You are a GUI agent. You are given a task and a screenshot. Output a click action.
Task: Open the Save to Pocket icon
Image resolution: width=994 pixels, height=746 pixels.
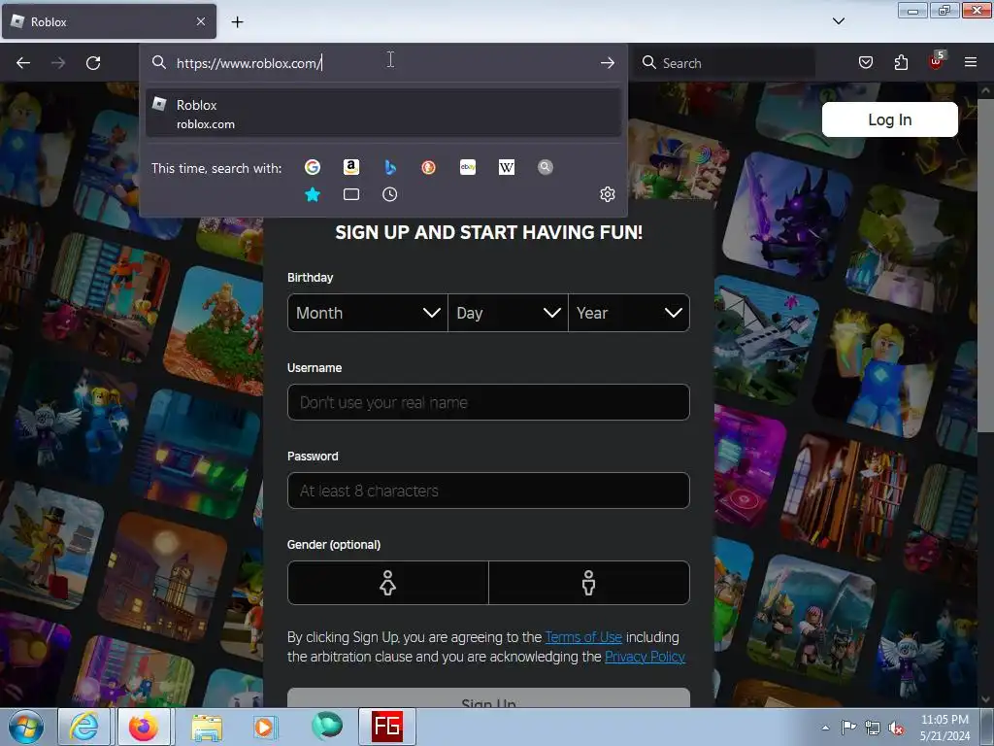click(x=866, y=62)
